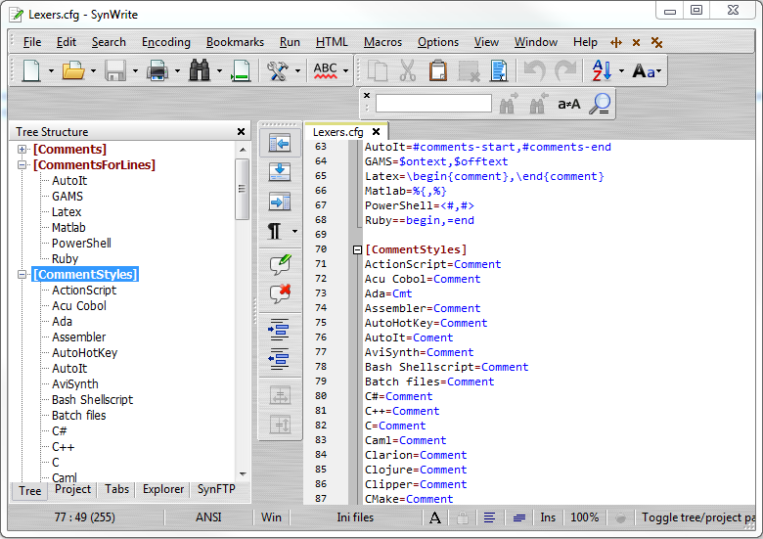Click the binoculars Find icon
Image resolution: width=763 pixels, height=539 pixels.
[x=201, y=70]
